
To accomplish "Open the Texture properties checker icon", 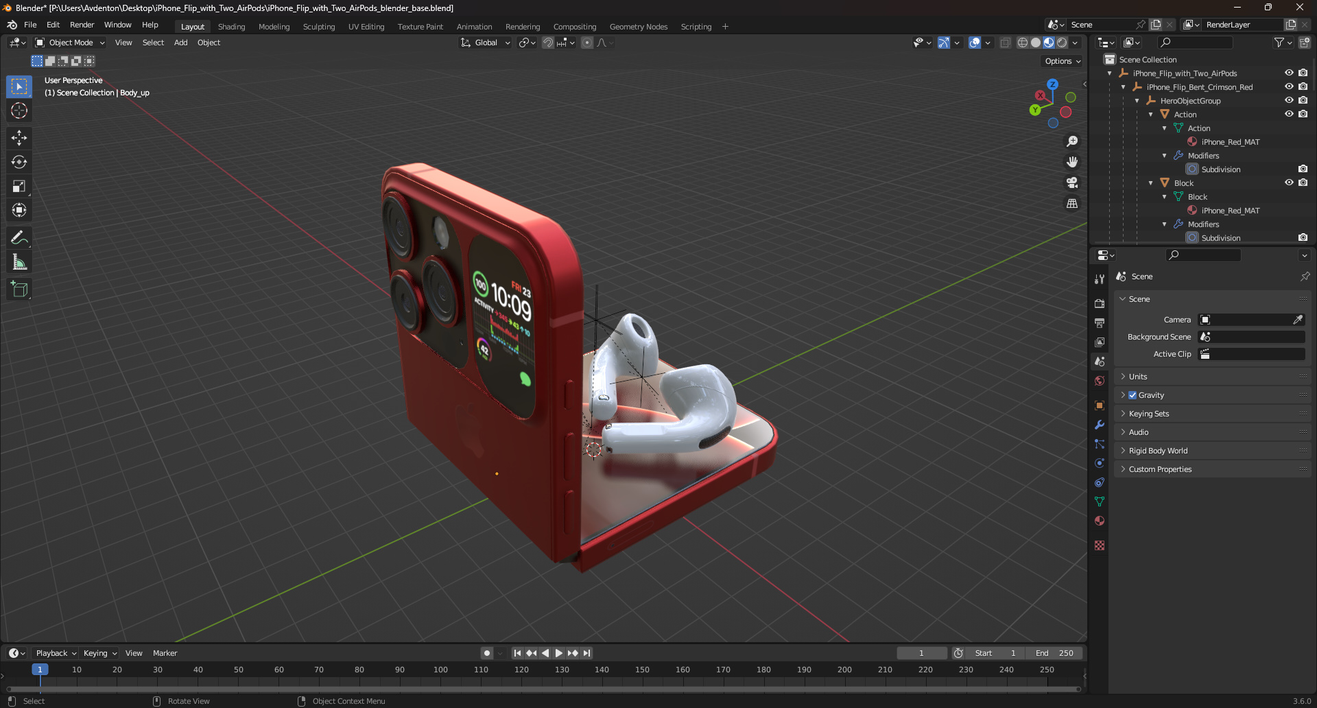I will click(x=1100, y=545).
